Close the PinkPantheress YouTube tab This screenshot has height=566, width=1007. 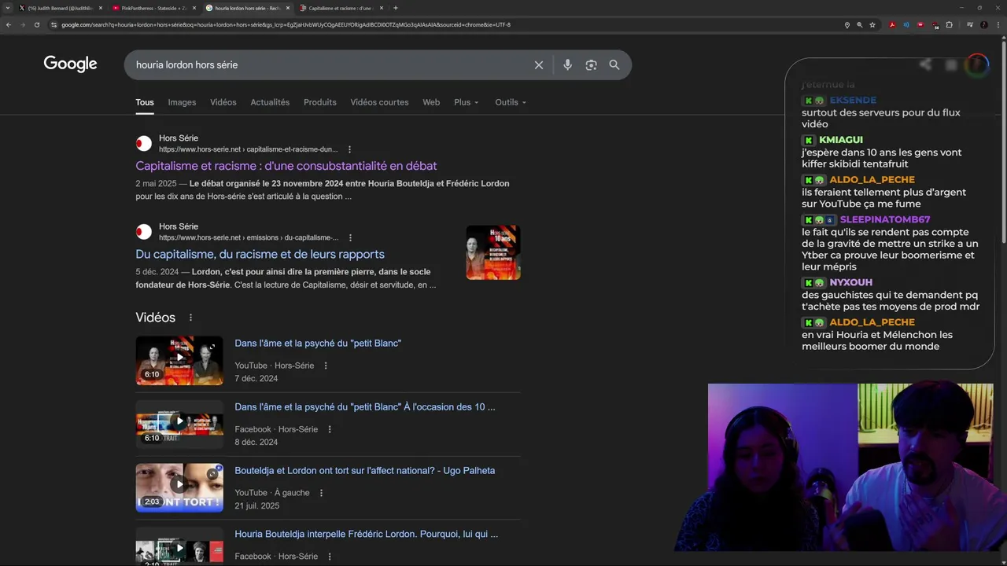194,8
